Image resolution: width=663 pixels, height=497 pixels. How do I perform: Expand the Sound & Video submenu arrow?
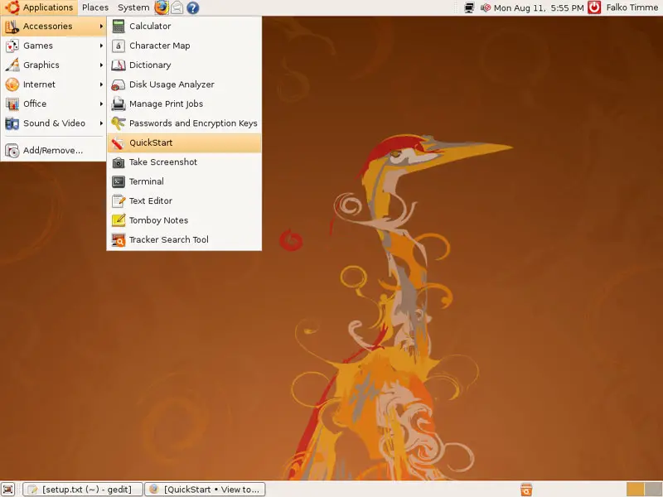pos(101,123)
